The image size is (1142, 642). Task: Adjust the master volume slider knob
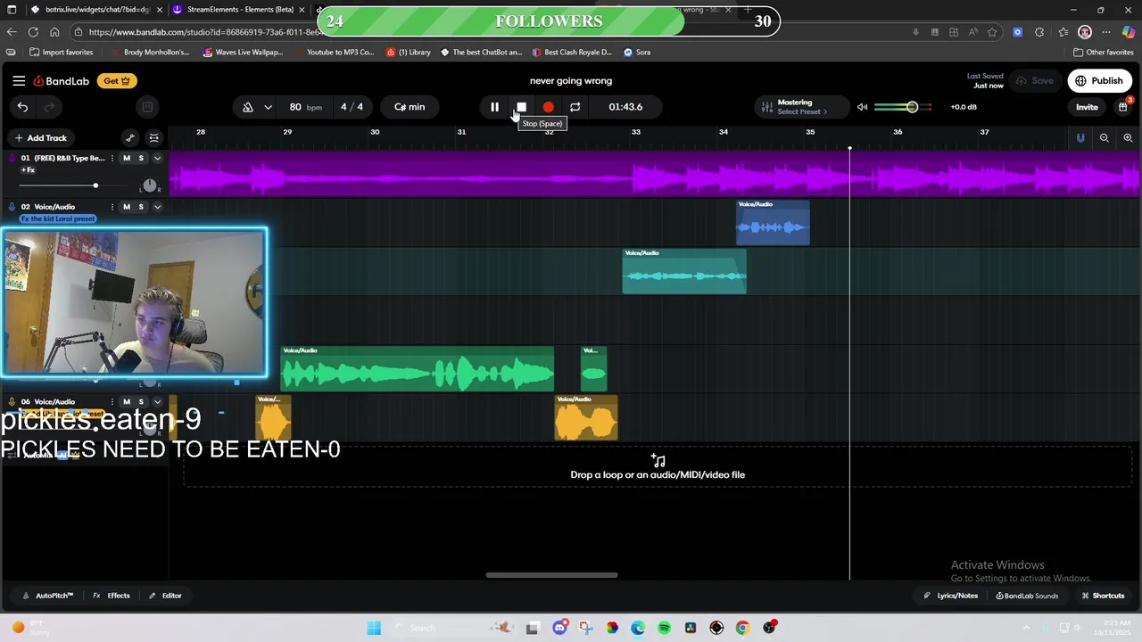[912, 107]
